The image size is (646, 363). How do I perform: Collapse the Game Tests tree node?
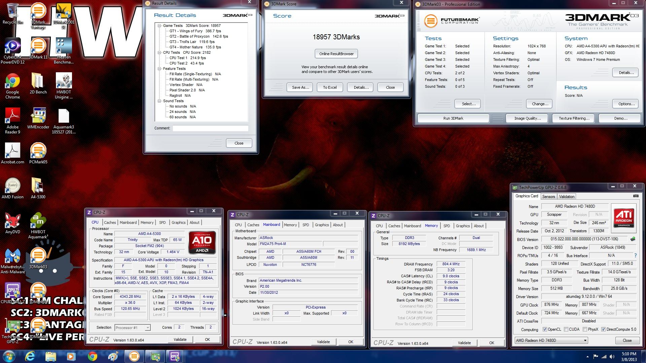point(159,26)
